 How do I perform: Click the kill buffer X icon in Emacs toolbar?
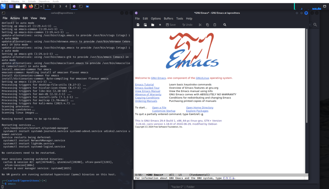click(x=160, y=25)
